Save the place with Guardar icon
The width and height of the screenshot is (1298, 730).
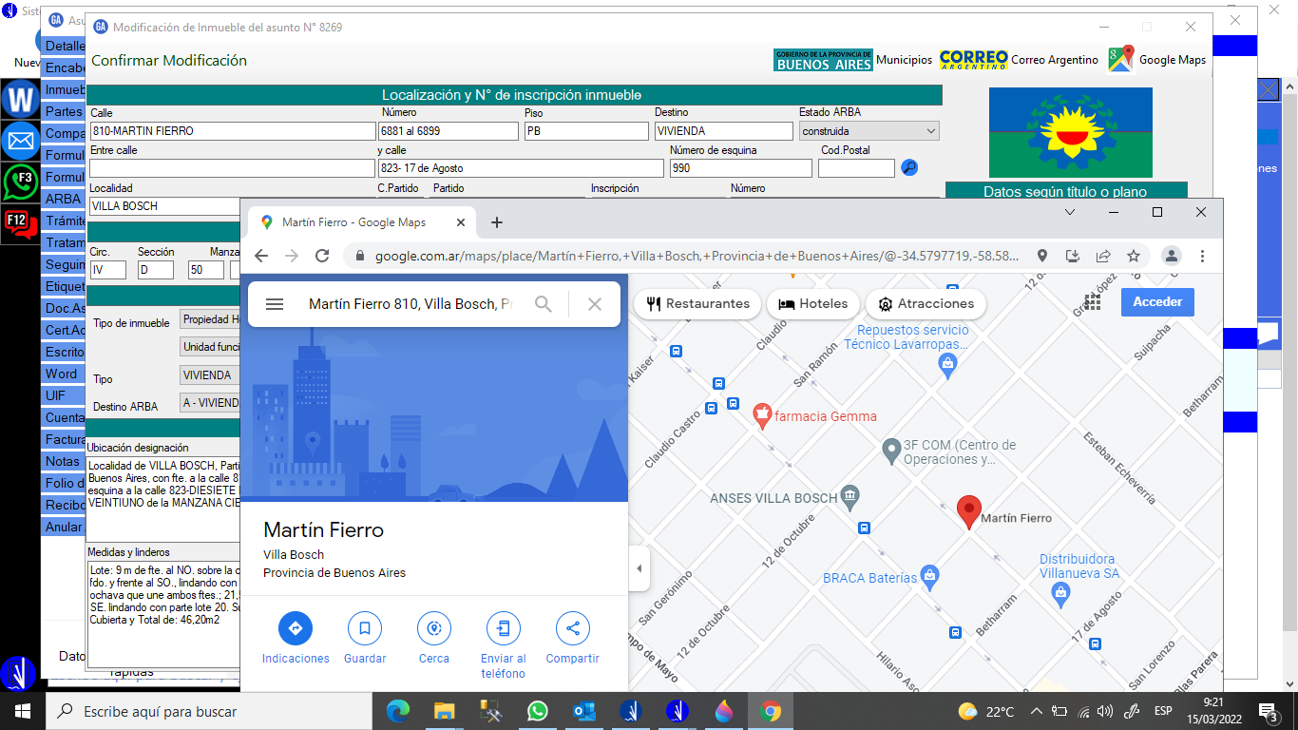tap(365, 628)
